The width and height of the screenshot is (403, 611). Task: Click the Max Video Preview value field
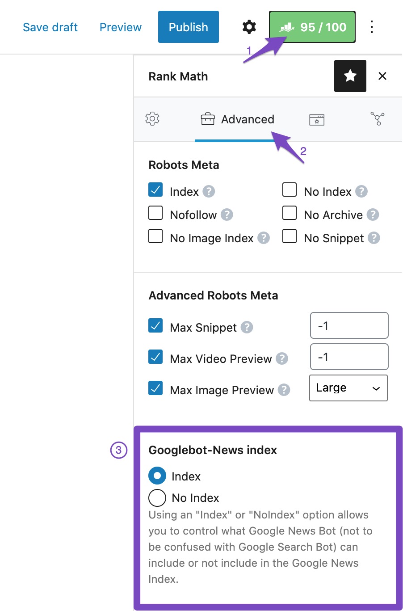tap(349, 357)
